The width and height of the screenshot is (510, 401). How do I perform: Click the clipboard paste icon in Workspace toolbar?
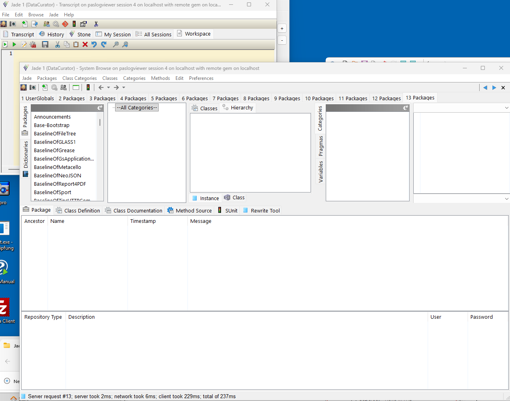click(x=76, y=44)
